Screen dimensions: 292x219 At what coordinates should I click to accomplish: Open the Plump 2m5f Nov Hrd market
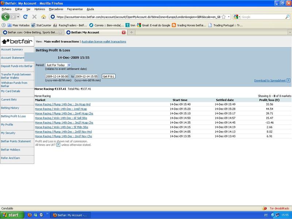[63, 132]
